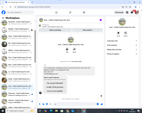Select the Messenger Facebook browser tab

click(x=17, y=2)
